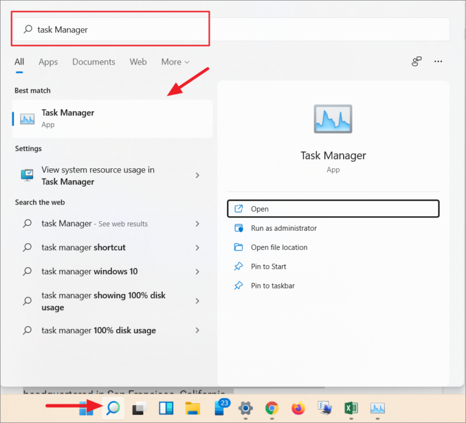The height and width of the screenshot is (423, 466).
Task: Click the Pin to Start pin icon
Action: click(x=238, y=266)
